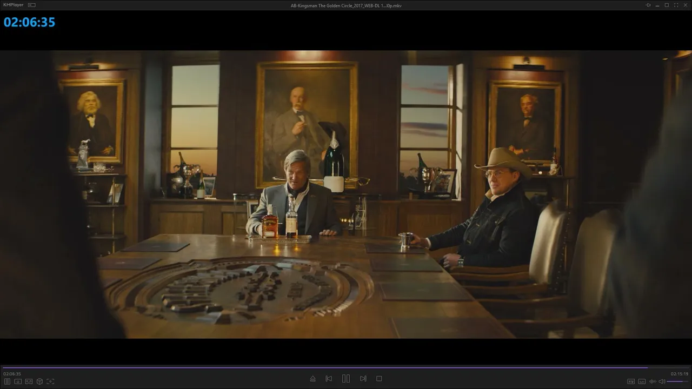This screenshot has height=389, width=692.
Task: Skip to the next track
Action: tap(363, 379)
